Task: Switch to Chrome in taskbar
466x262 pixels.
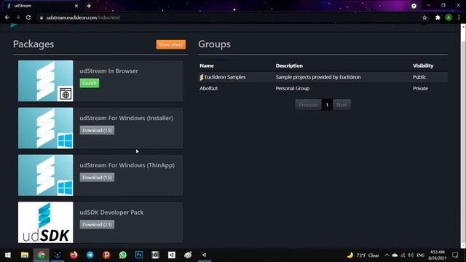Action: click(x=41, y=255)
